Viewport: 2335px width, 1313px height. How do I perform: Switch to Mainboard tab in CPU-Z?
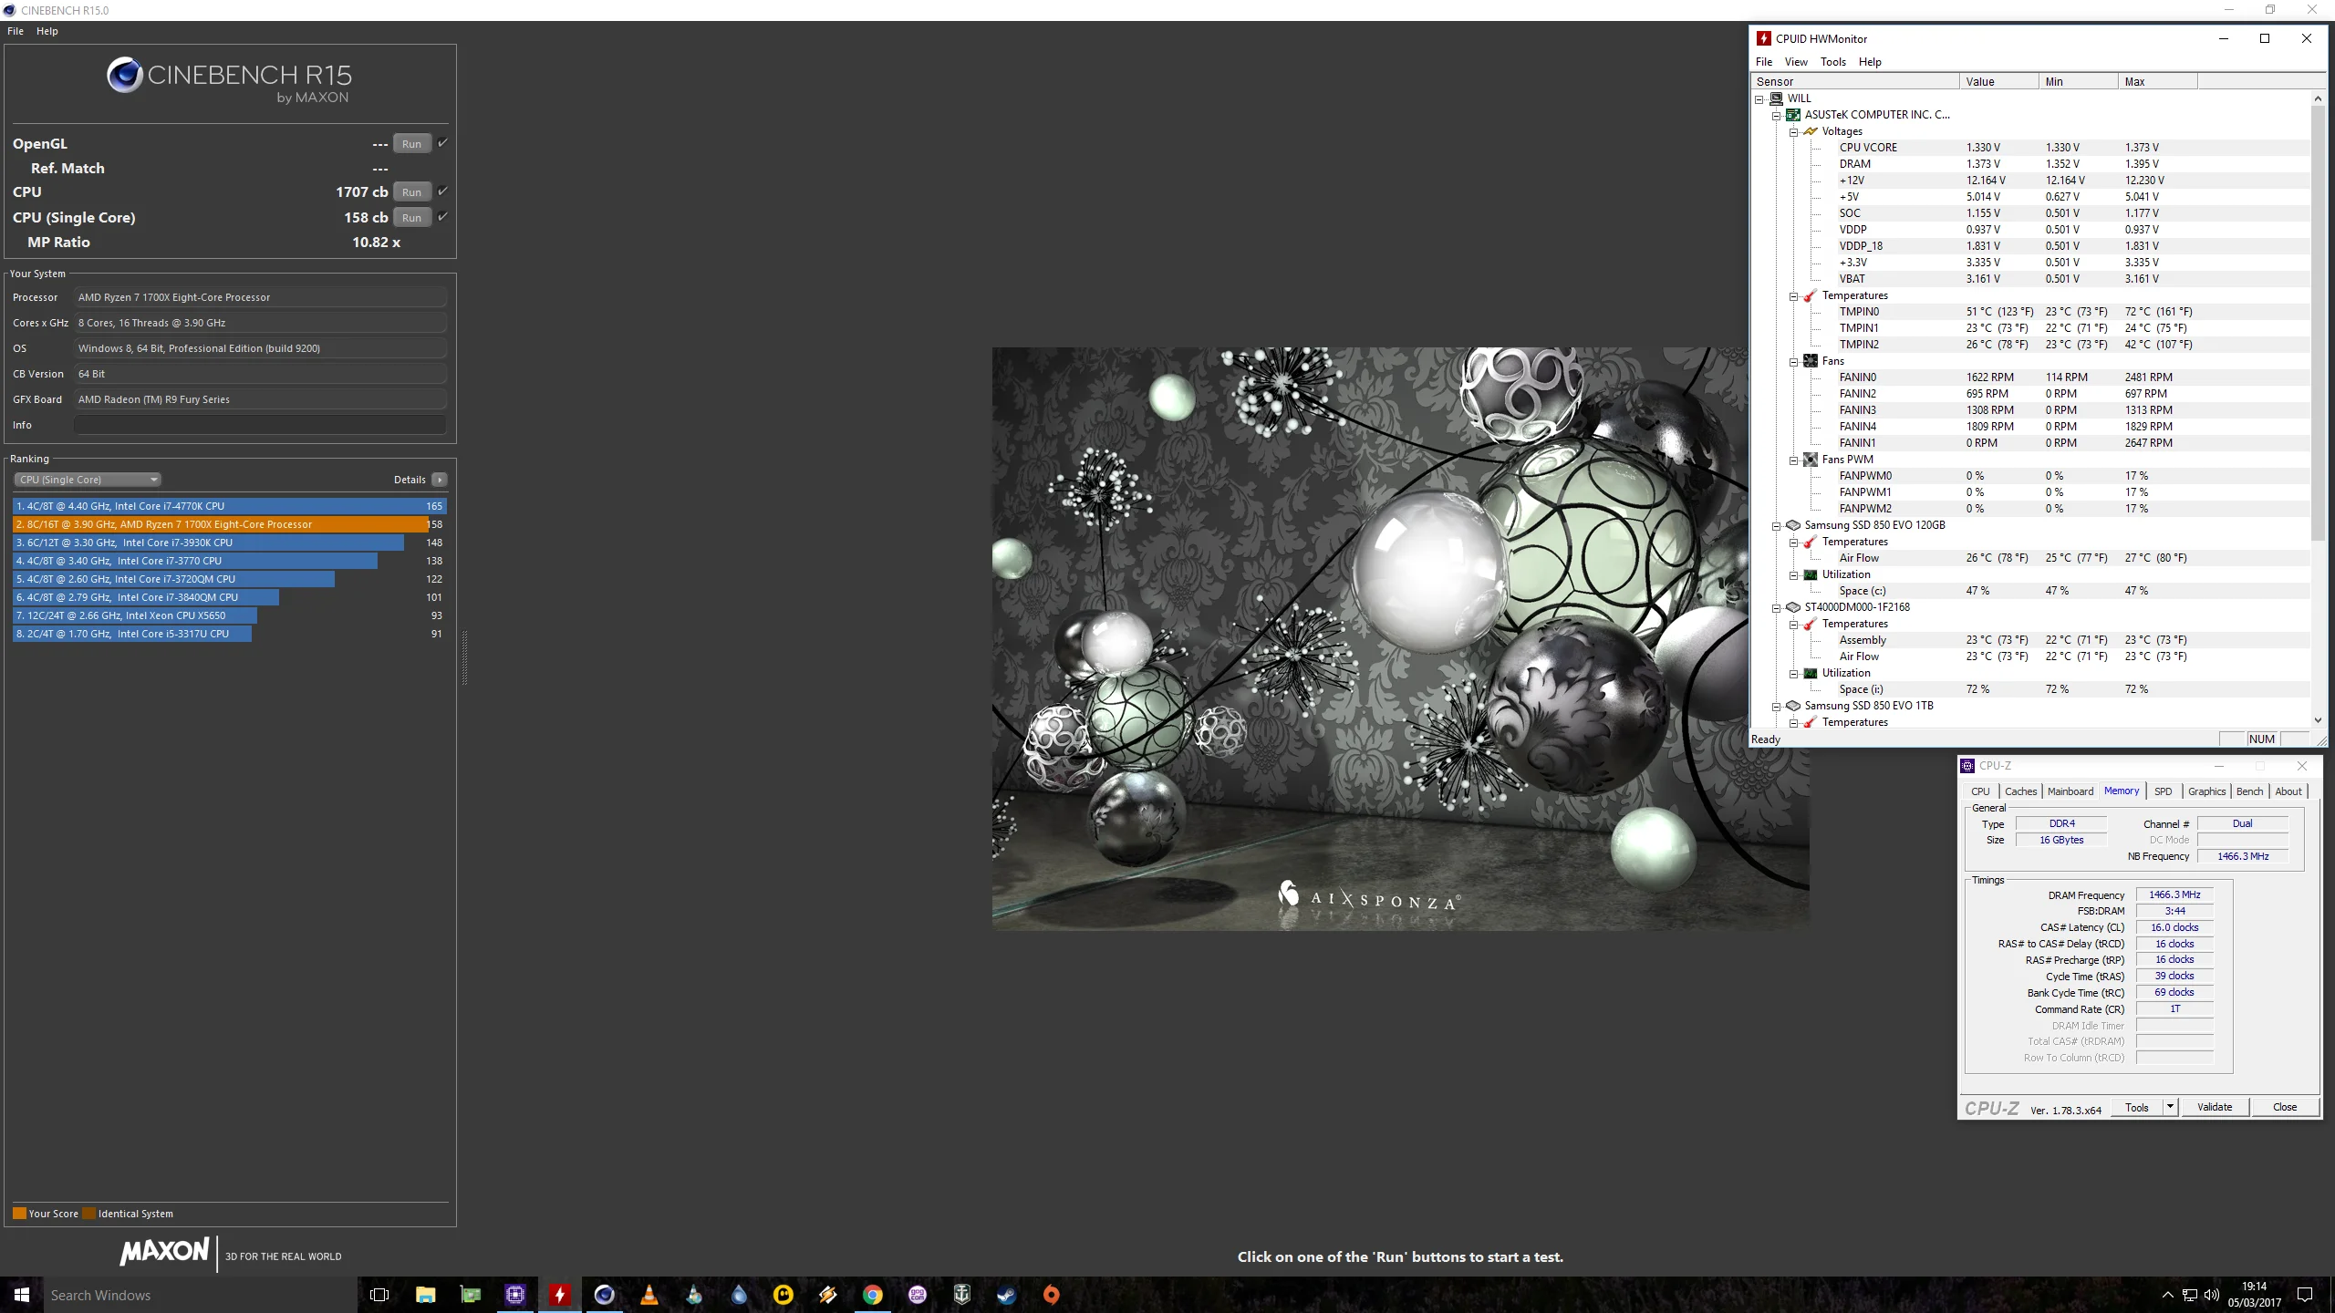click(x=2070, y=791)
